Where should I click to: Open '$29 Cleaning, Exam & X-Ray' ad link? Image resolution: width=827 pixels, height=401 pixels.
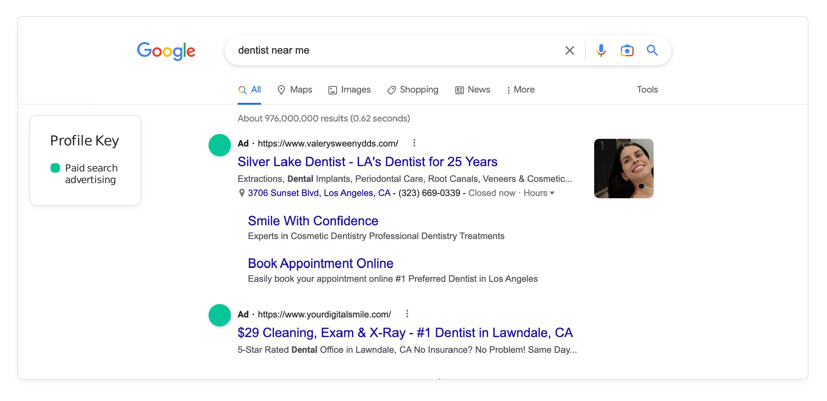[405, 333]
